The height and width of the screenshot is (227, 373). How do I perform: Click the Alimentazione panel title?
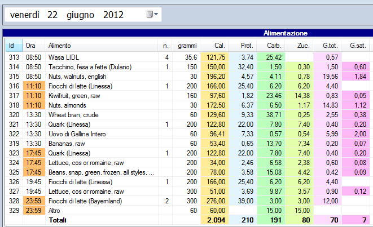[285, 33]
